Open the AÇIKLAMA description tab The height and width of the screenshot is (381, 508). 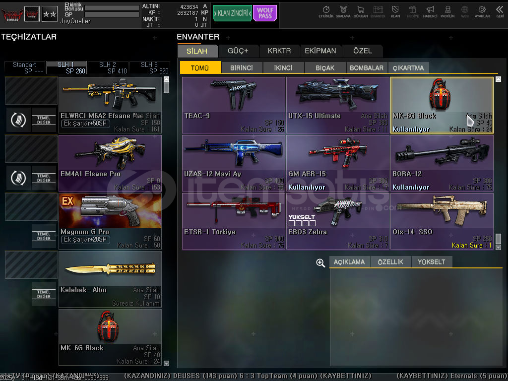(349, 262)
